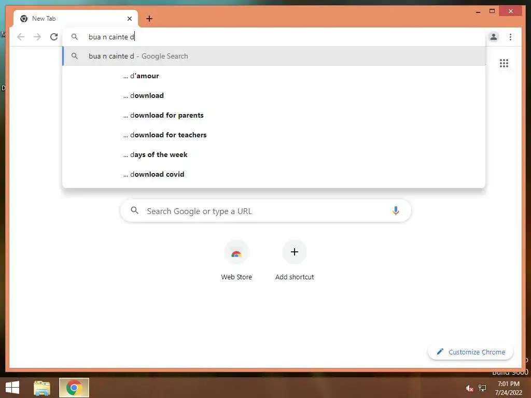Open the Google apps grid icon

(x=504, y=63)
